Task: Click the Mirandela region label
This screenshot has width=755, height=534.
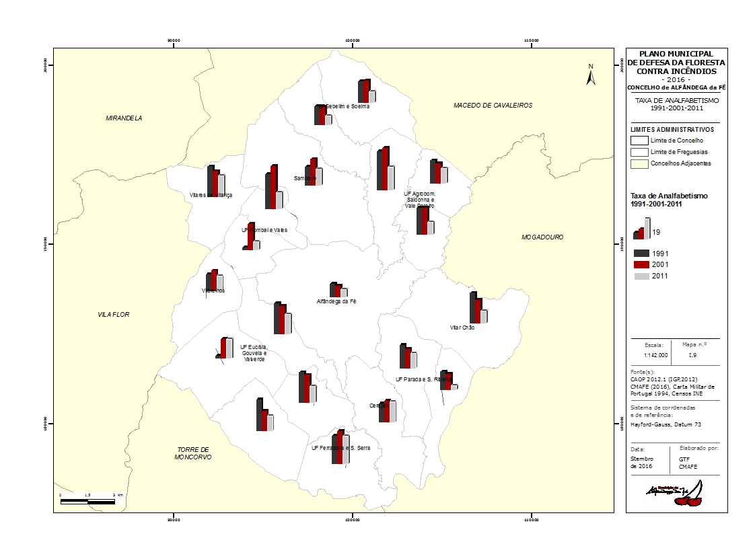Action: 124,118
